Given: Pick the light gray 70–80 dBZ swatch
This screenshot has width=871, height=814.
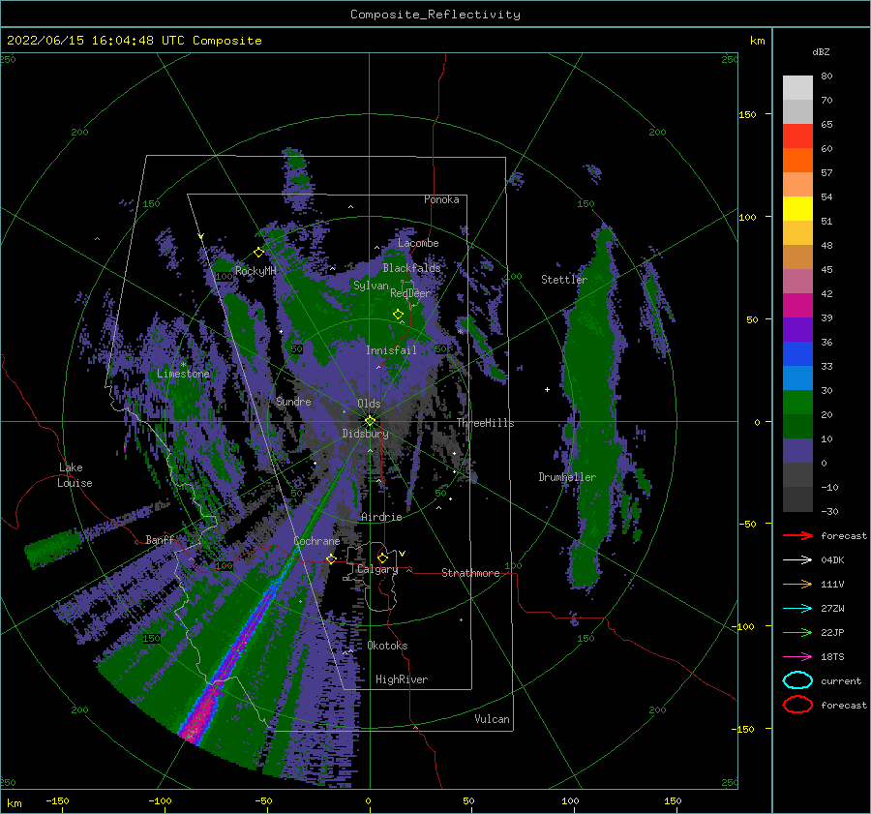Looking at the screenshot, I should 797,87.
